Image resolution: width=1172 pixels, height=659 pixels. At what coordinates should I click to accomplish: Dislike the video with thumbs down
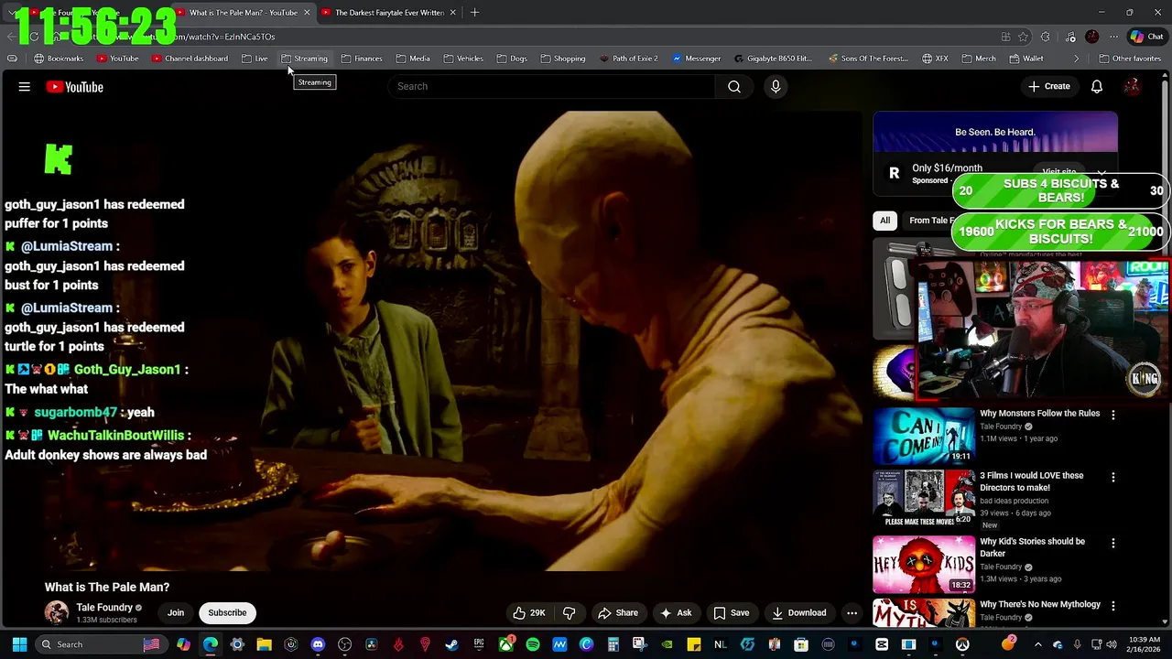click(x=569, y=613)
